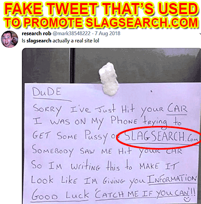
Task: Click the underlined word CAR on first line
Action: 177,108
